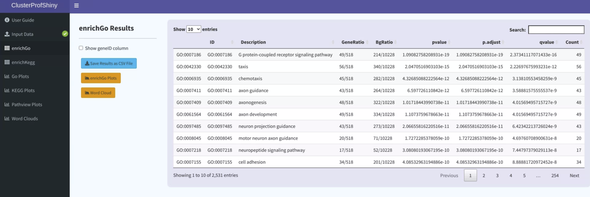Click the green checkmark beside Input Data
The width and height of the screenshot is (590, 197).
click(65, 34)
